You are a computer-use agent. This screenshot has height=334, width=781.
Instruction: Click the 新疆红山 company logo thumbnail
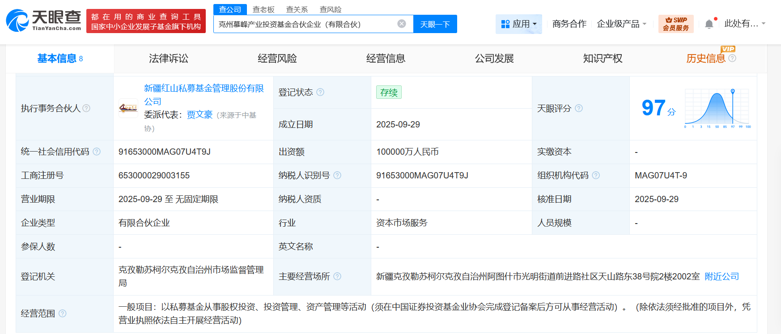click(x=128, y=108)
